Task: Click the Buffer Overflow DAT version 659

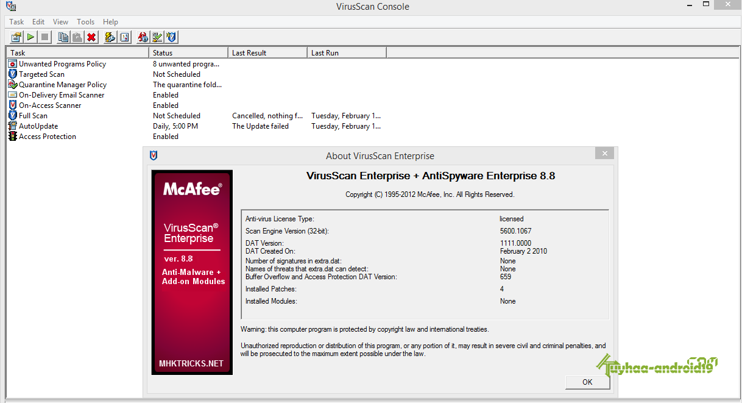Action: click(x=506, y=277)
